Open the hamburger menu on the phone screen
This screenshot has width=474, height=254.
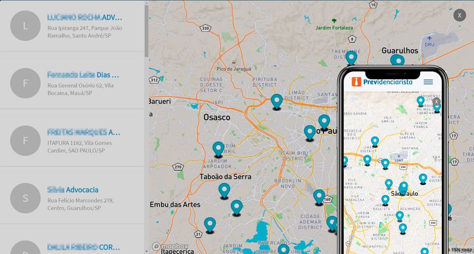428,82
